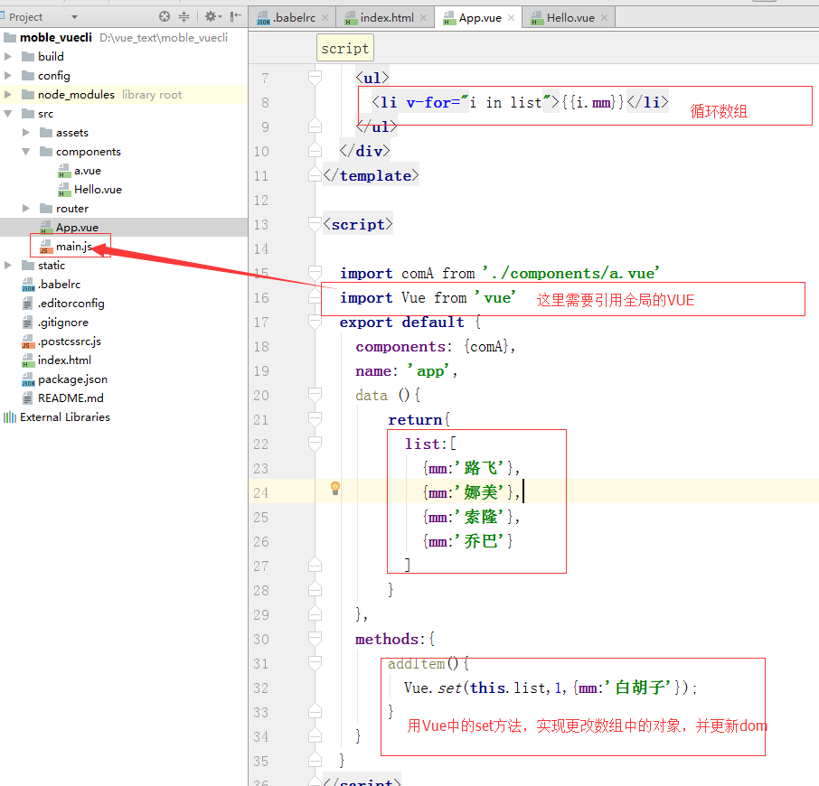Click the node_modules folder icon
819x786 pixels.
28,95
